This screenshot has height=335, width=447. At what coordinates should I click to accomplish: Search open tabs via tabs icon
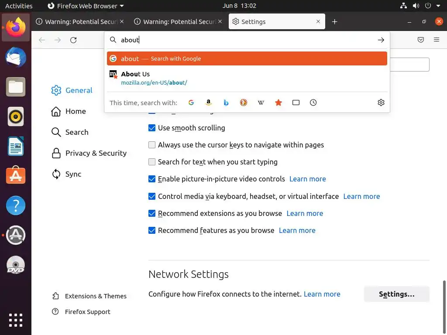click(x=296, y=103)
